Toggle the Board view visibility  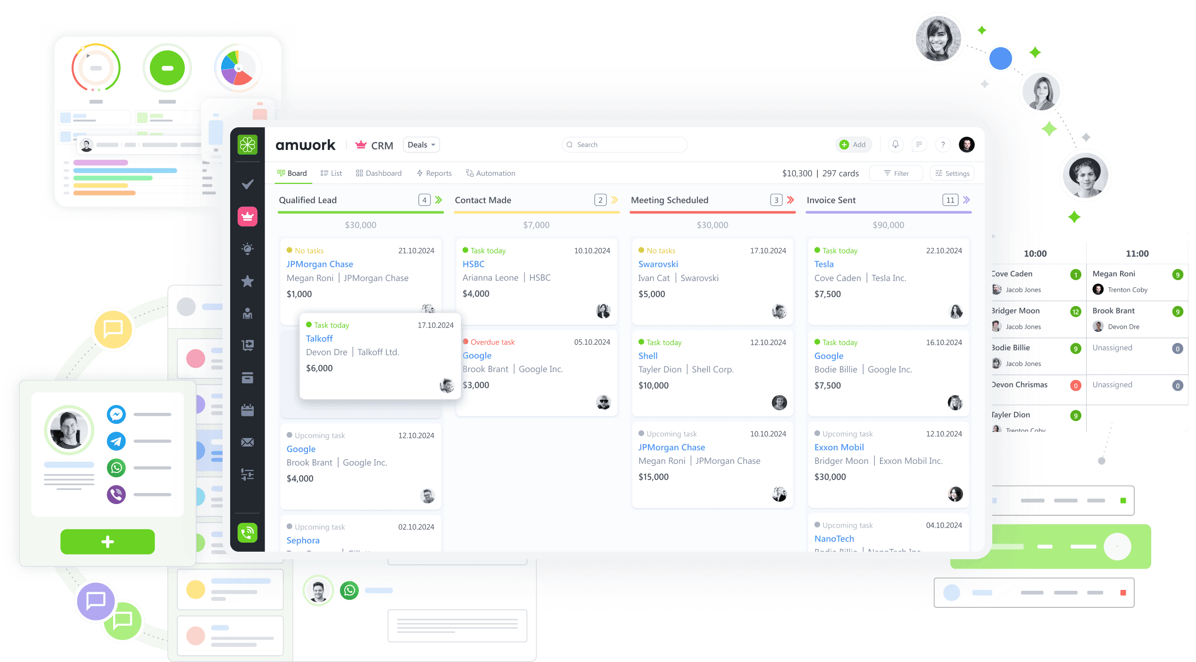(294, 173)
